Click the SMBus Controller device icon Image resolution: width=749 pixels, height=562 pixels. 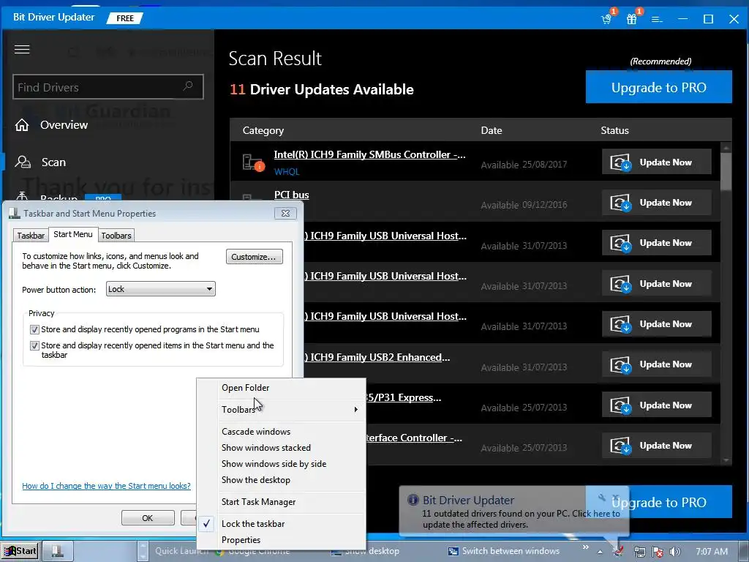pos(253,162)
